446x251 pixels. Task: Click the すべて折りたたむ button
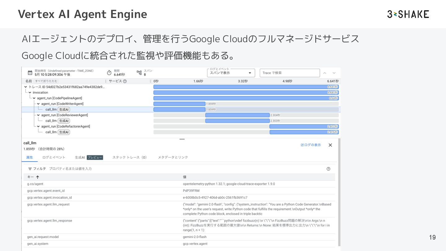point(46,81)
